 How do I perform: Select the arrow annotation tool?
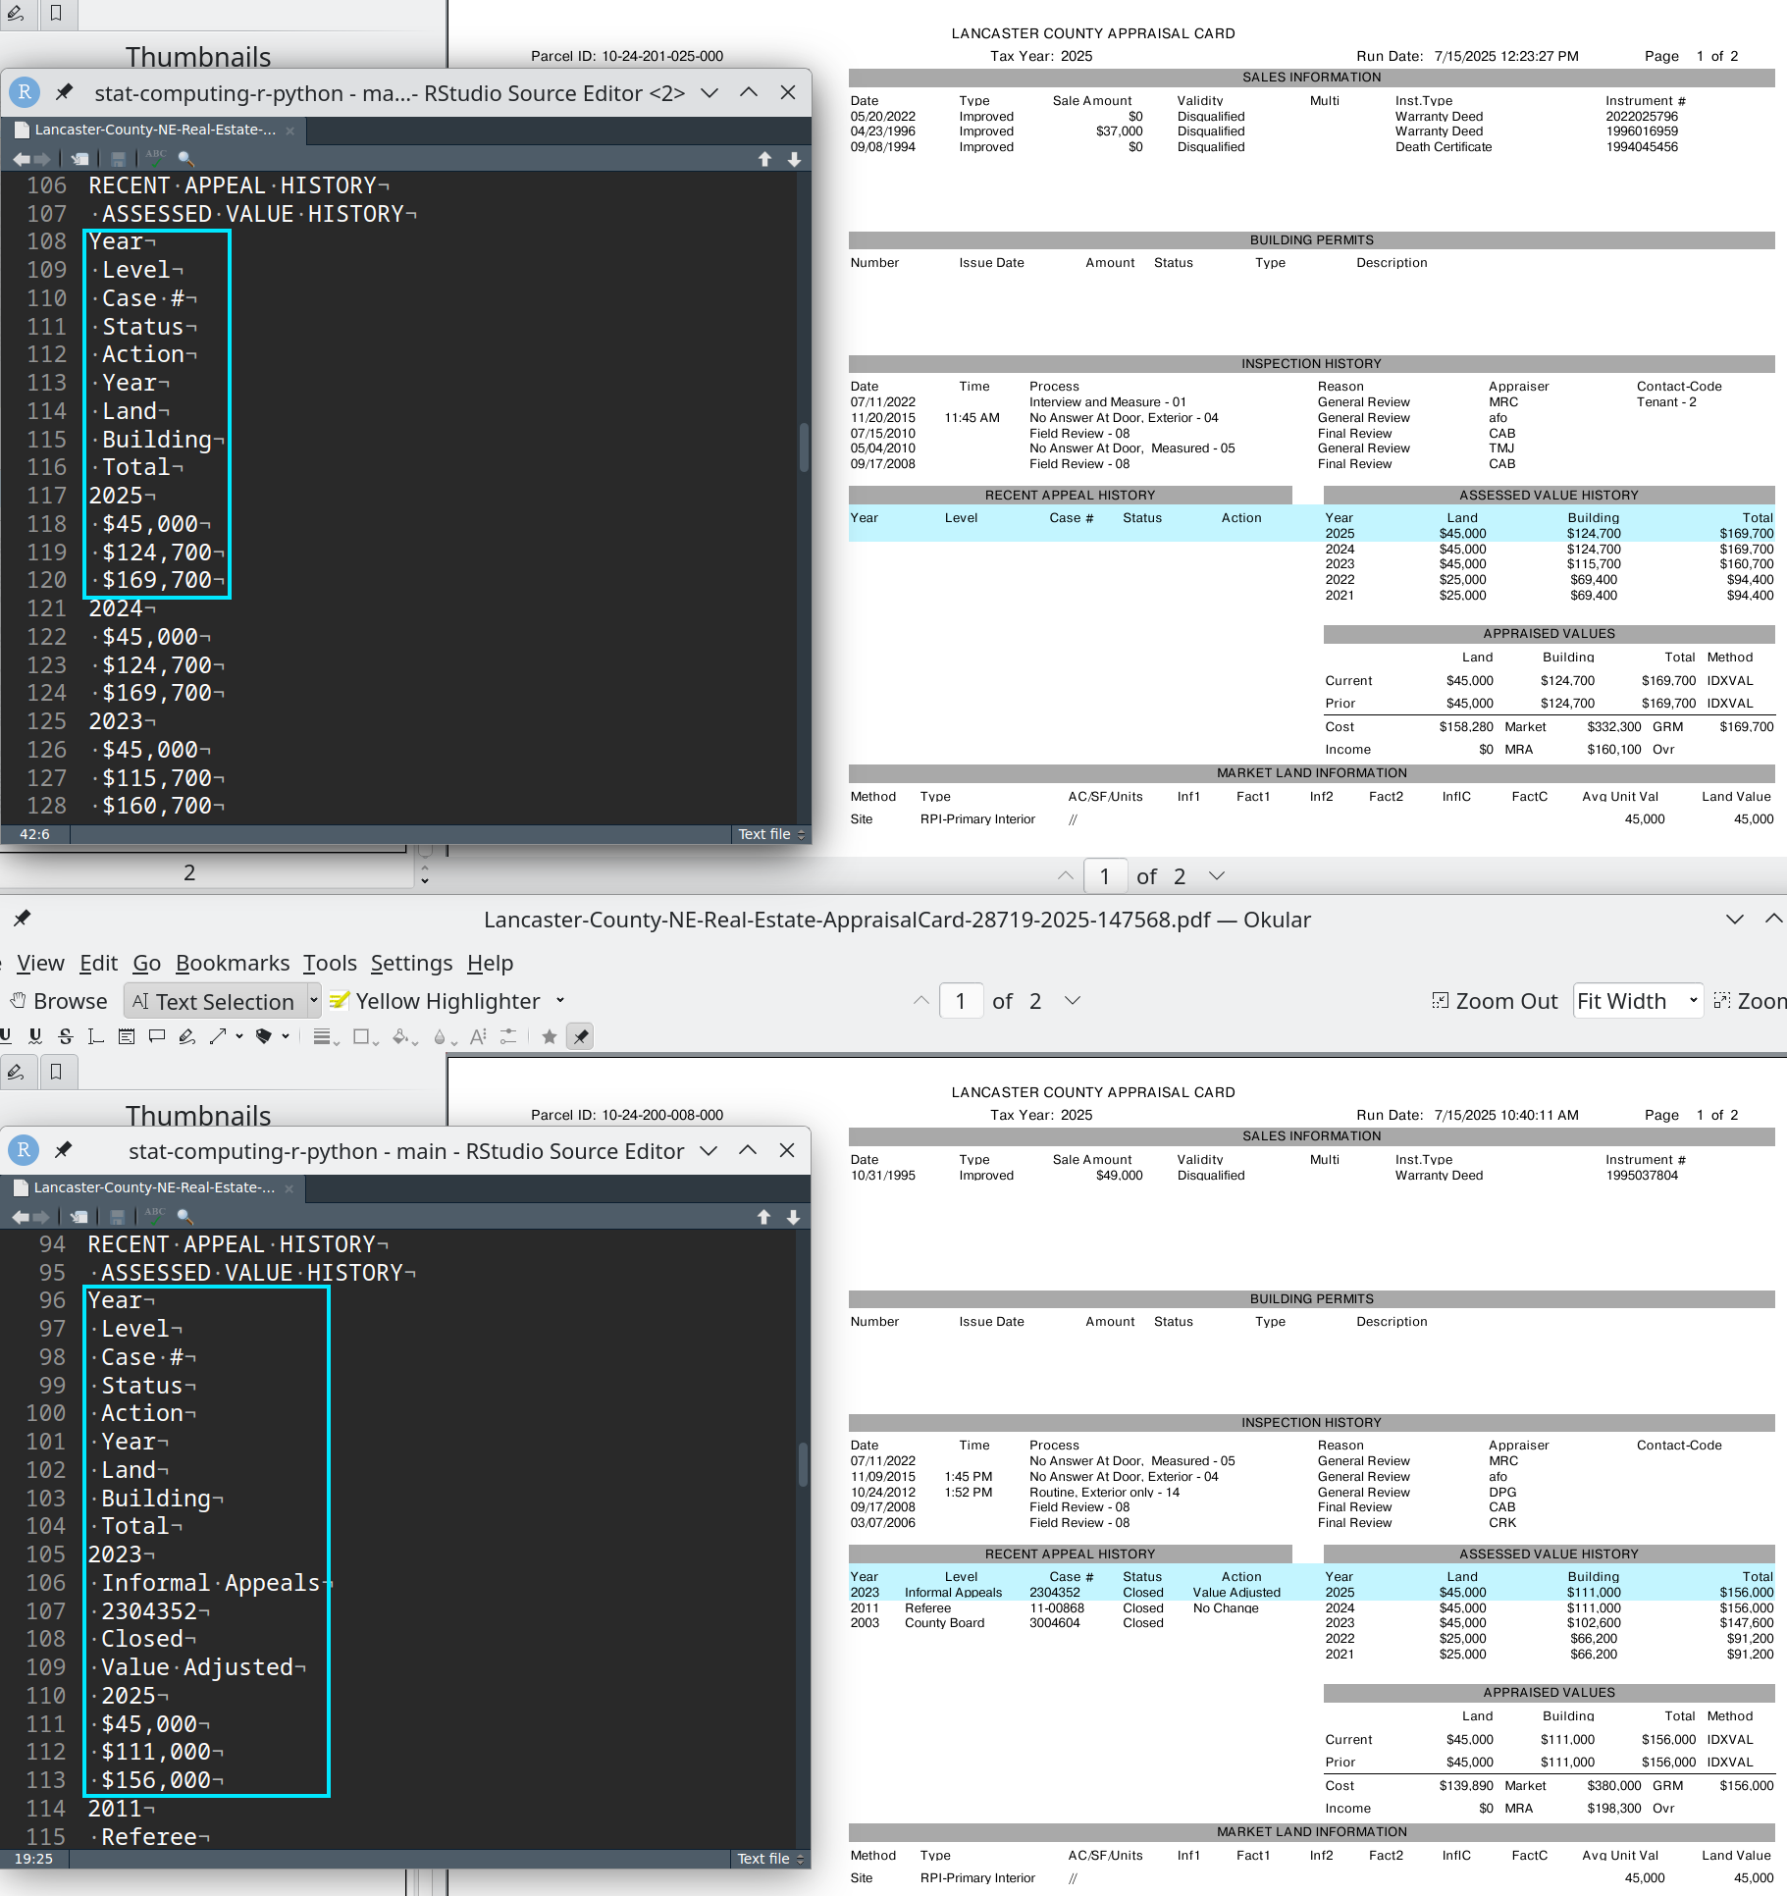pyautogui.click(x=218, y=1036)
